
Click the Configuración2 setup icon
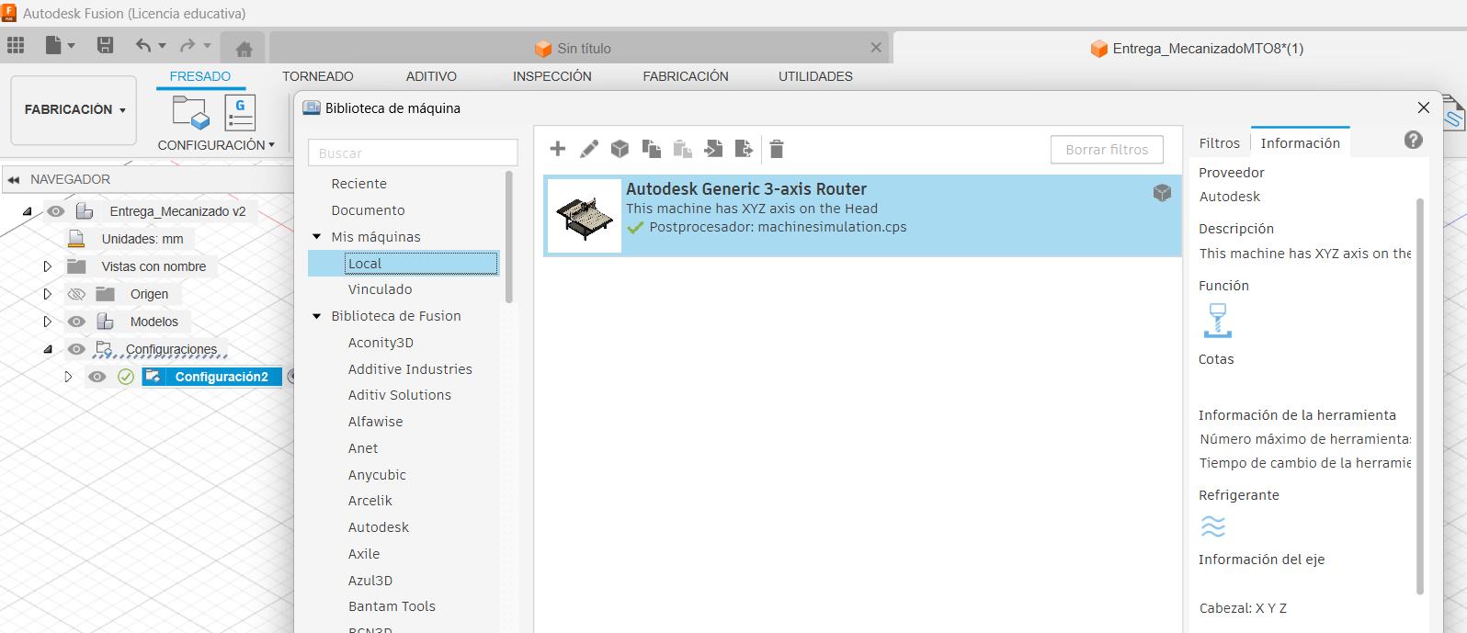(153, 377)
